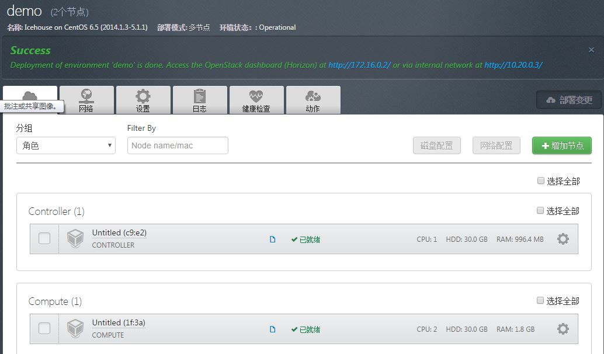Screen dimensions: 604x354
Task: Switch to the 网络 tab
Action: [86, 99]
